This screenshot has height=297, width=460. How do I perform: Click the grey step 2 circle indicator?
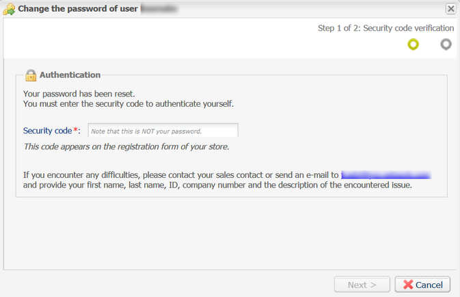click(x=446, y=44)
